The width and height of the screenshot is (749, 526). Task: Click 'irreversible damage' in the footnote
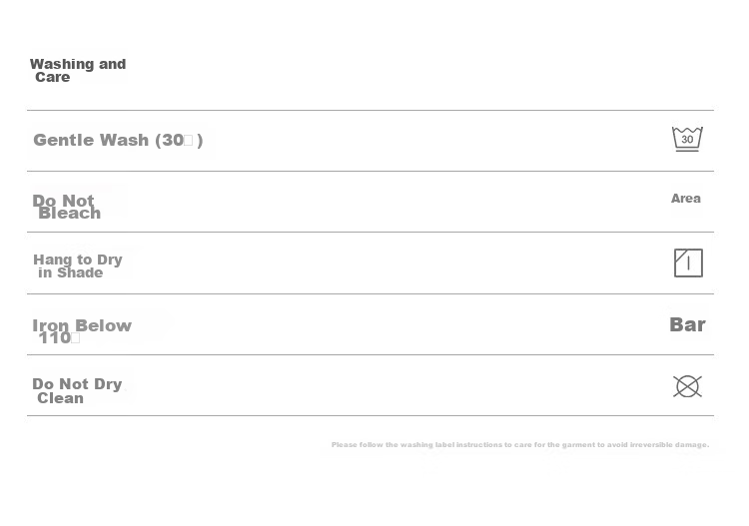669,444
